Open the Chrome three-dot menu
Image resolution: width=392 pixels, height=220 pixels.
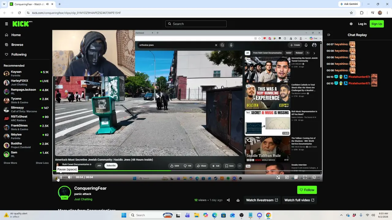387,13
